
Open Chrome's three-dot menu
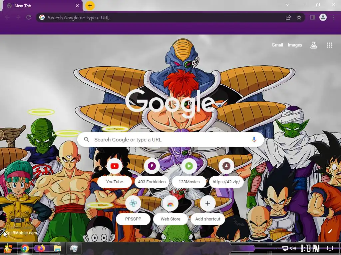click(x=334, y=18)
